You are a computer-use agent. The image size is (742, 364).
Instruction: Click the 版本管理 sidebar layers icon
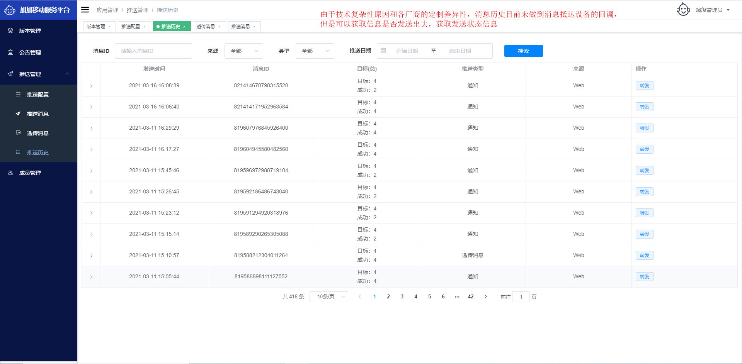pyautogui.click(x=10, y=30)
